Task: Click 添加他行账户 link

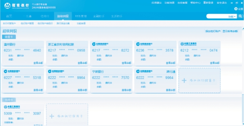Action: (213, 31)
